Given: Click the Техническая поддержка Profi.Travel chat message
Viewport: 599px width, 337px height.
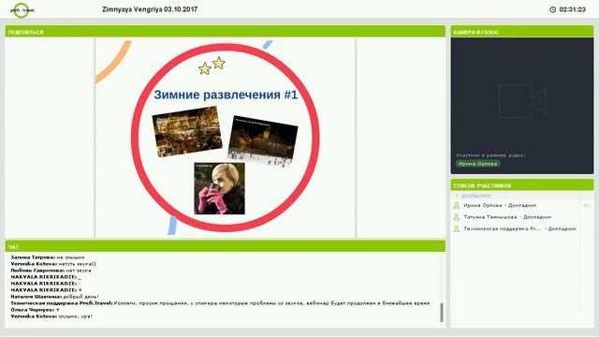Looking at the screenshot, I should point(220,303).
